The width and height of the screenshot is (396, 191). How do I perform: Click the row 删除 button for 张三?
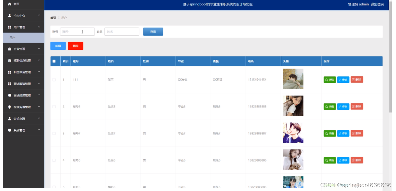357,80
